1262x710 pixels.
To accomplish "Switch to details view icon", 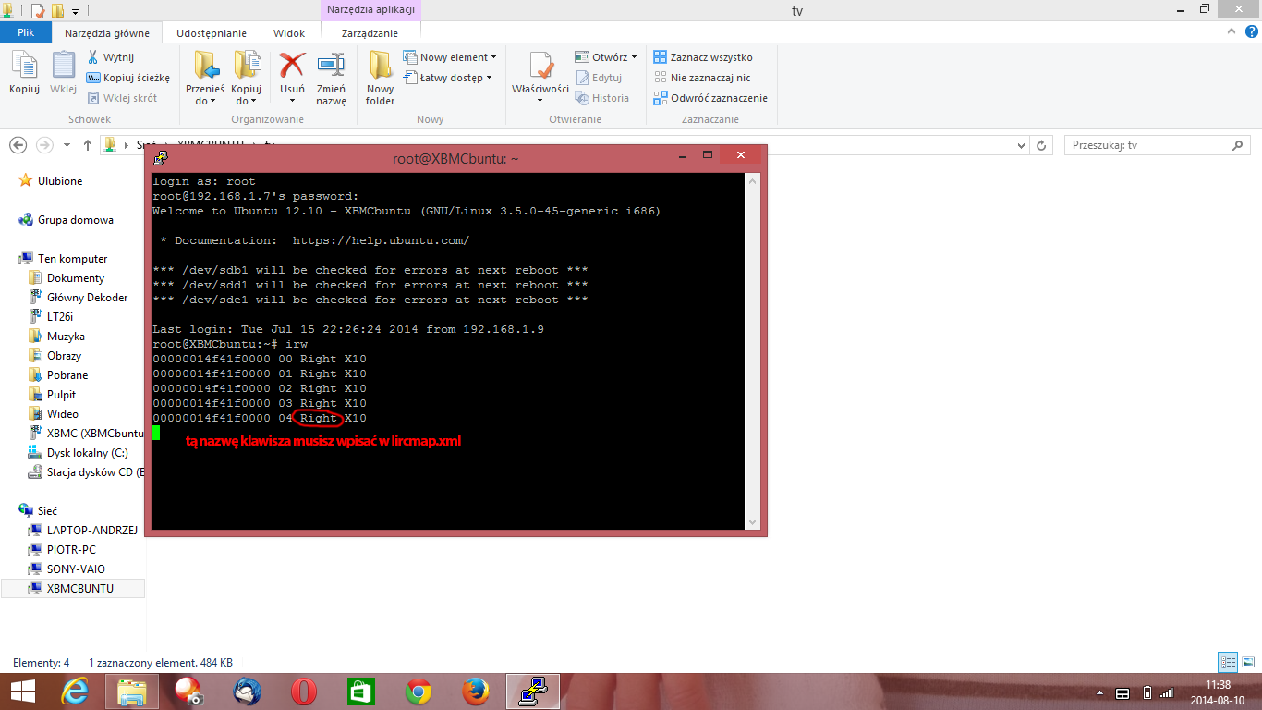I will [x=1228, y=663].
